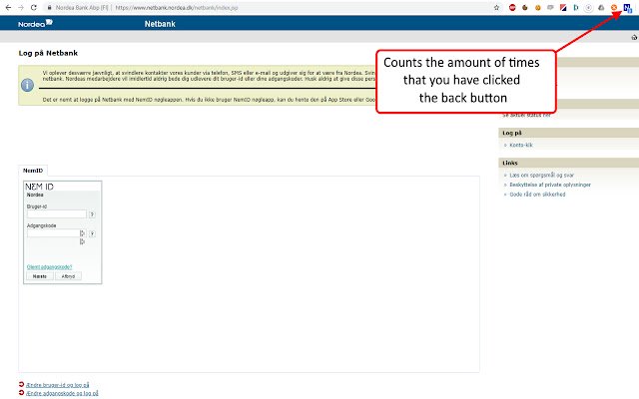Open Ændre adgangskode og log på link
Image resolution: width=639 pixels, height=399 pixels.
click(62, 393)
